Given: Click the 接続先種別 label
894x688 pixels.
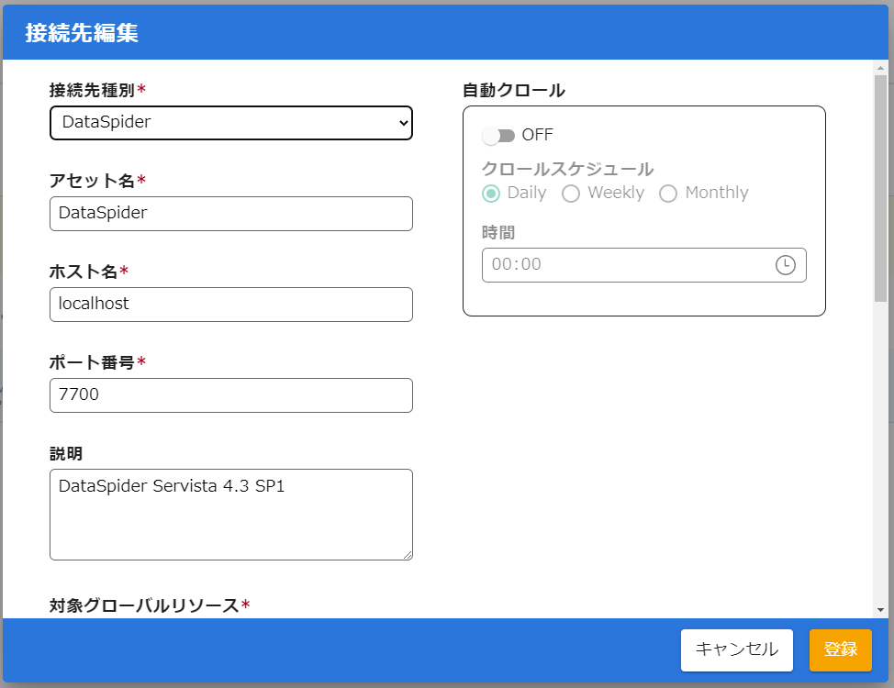Looking at the screenshot, I should pos(92,90).
